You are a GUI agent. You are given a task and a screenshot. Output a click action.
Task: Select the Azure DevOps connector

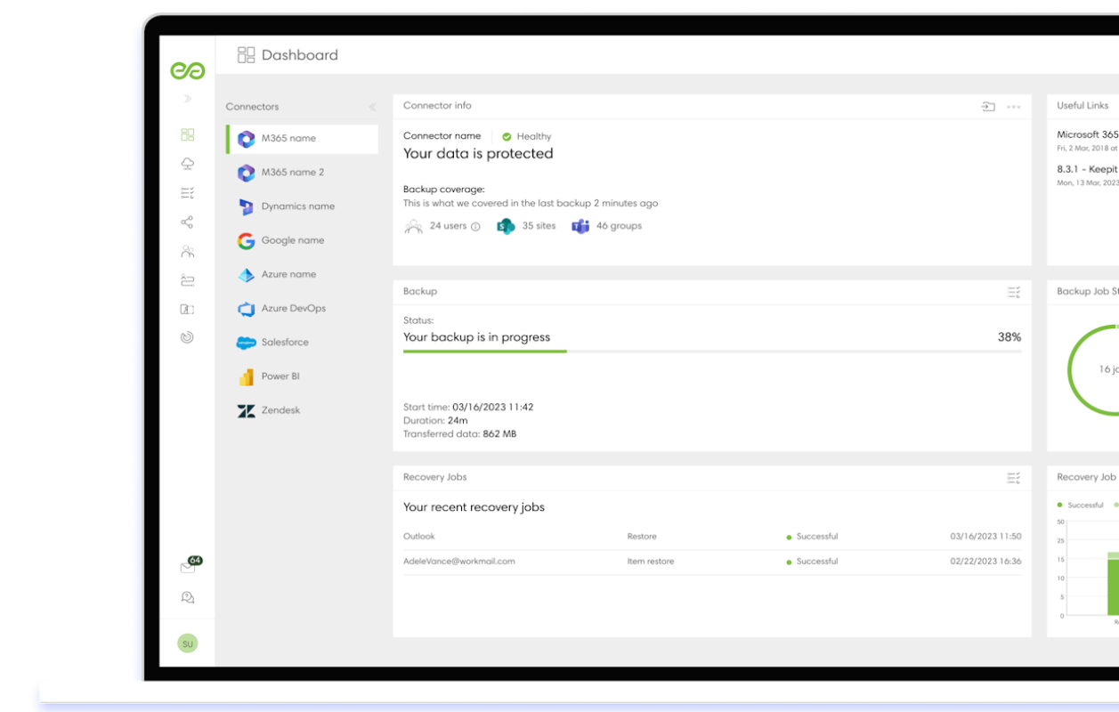[x=302, y=309]
